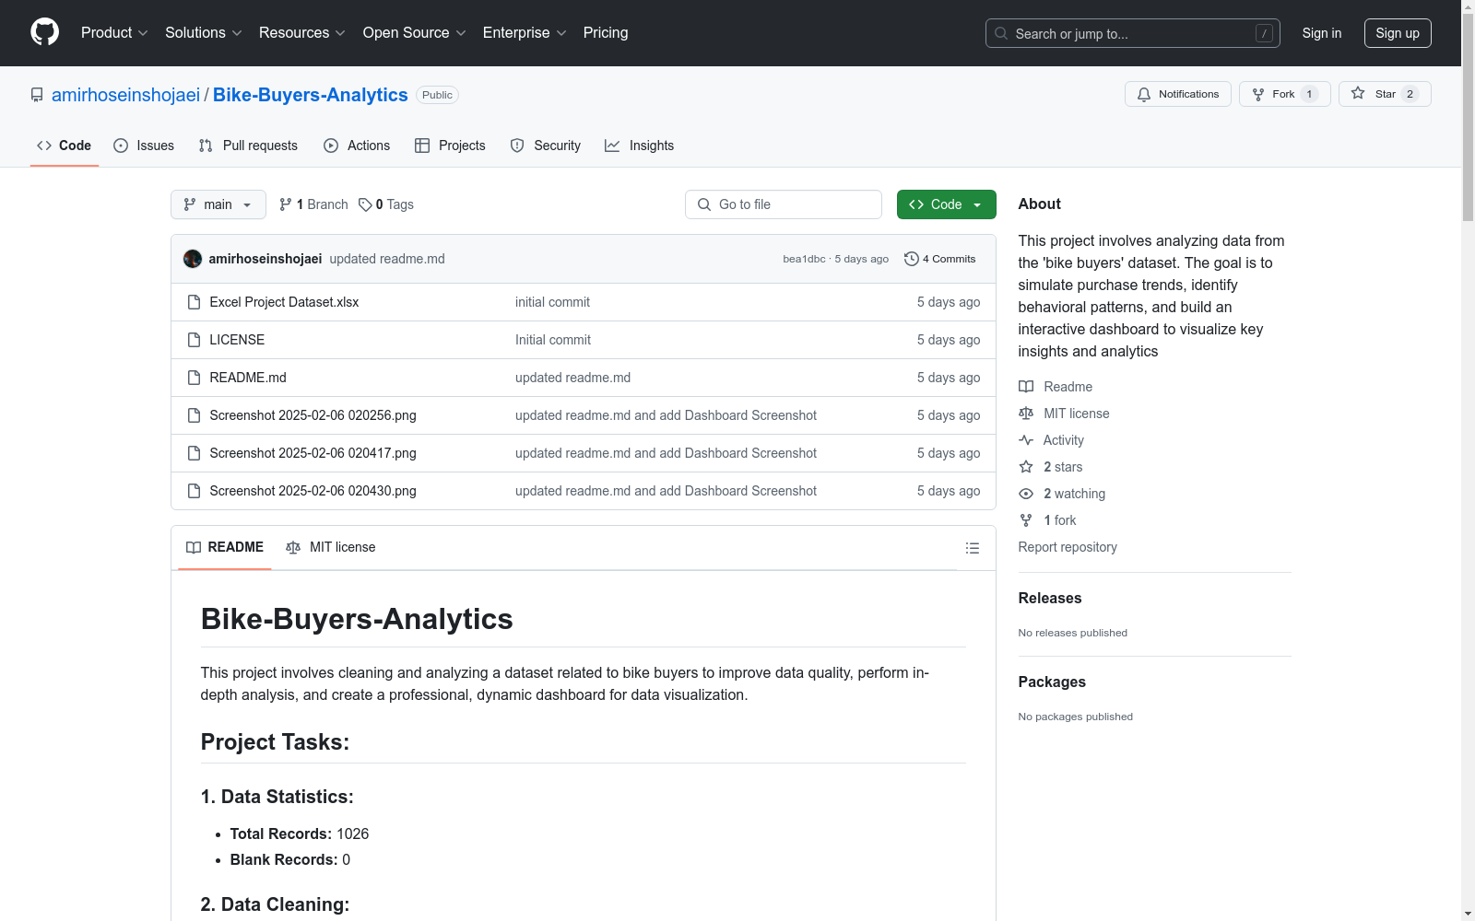
Task: Click the file icon for LICENSE
Action: pos(194,340)
